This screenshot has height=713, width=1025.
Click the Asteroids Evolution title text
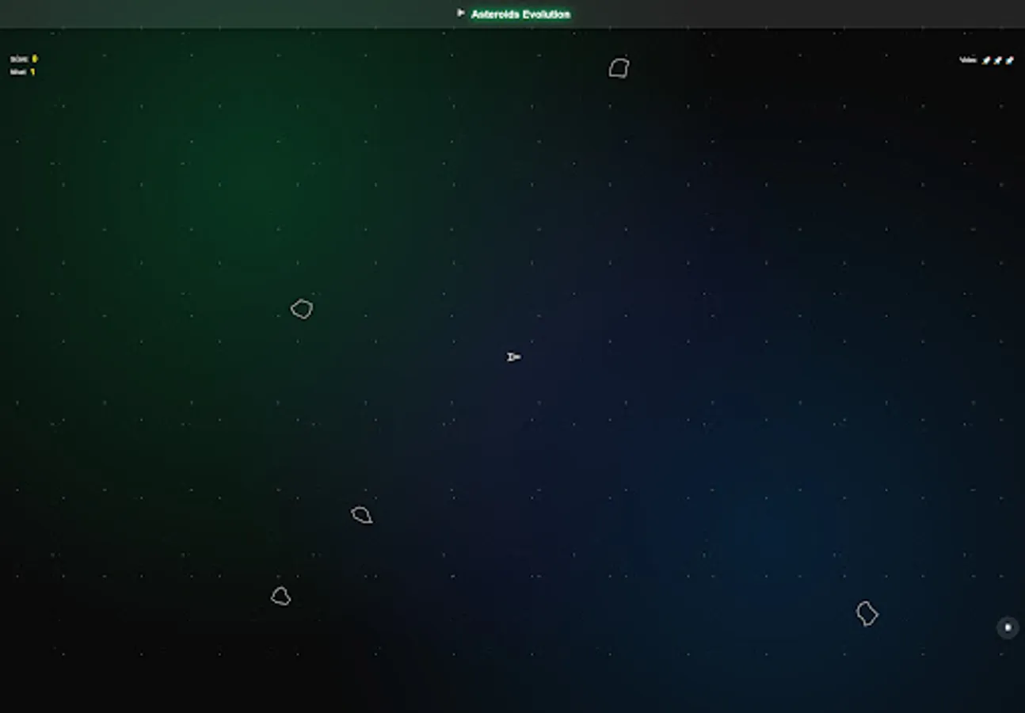pos(520,13)
